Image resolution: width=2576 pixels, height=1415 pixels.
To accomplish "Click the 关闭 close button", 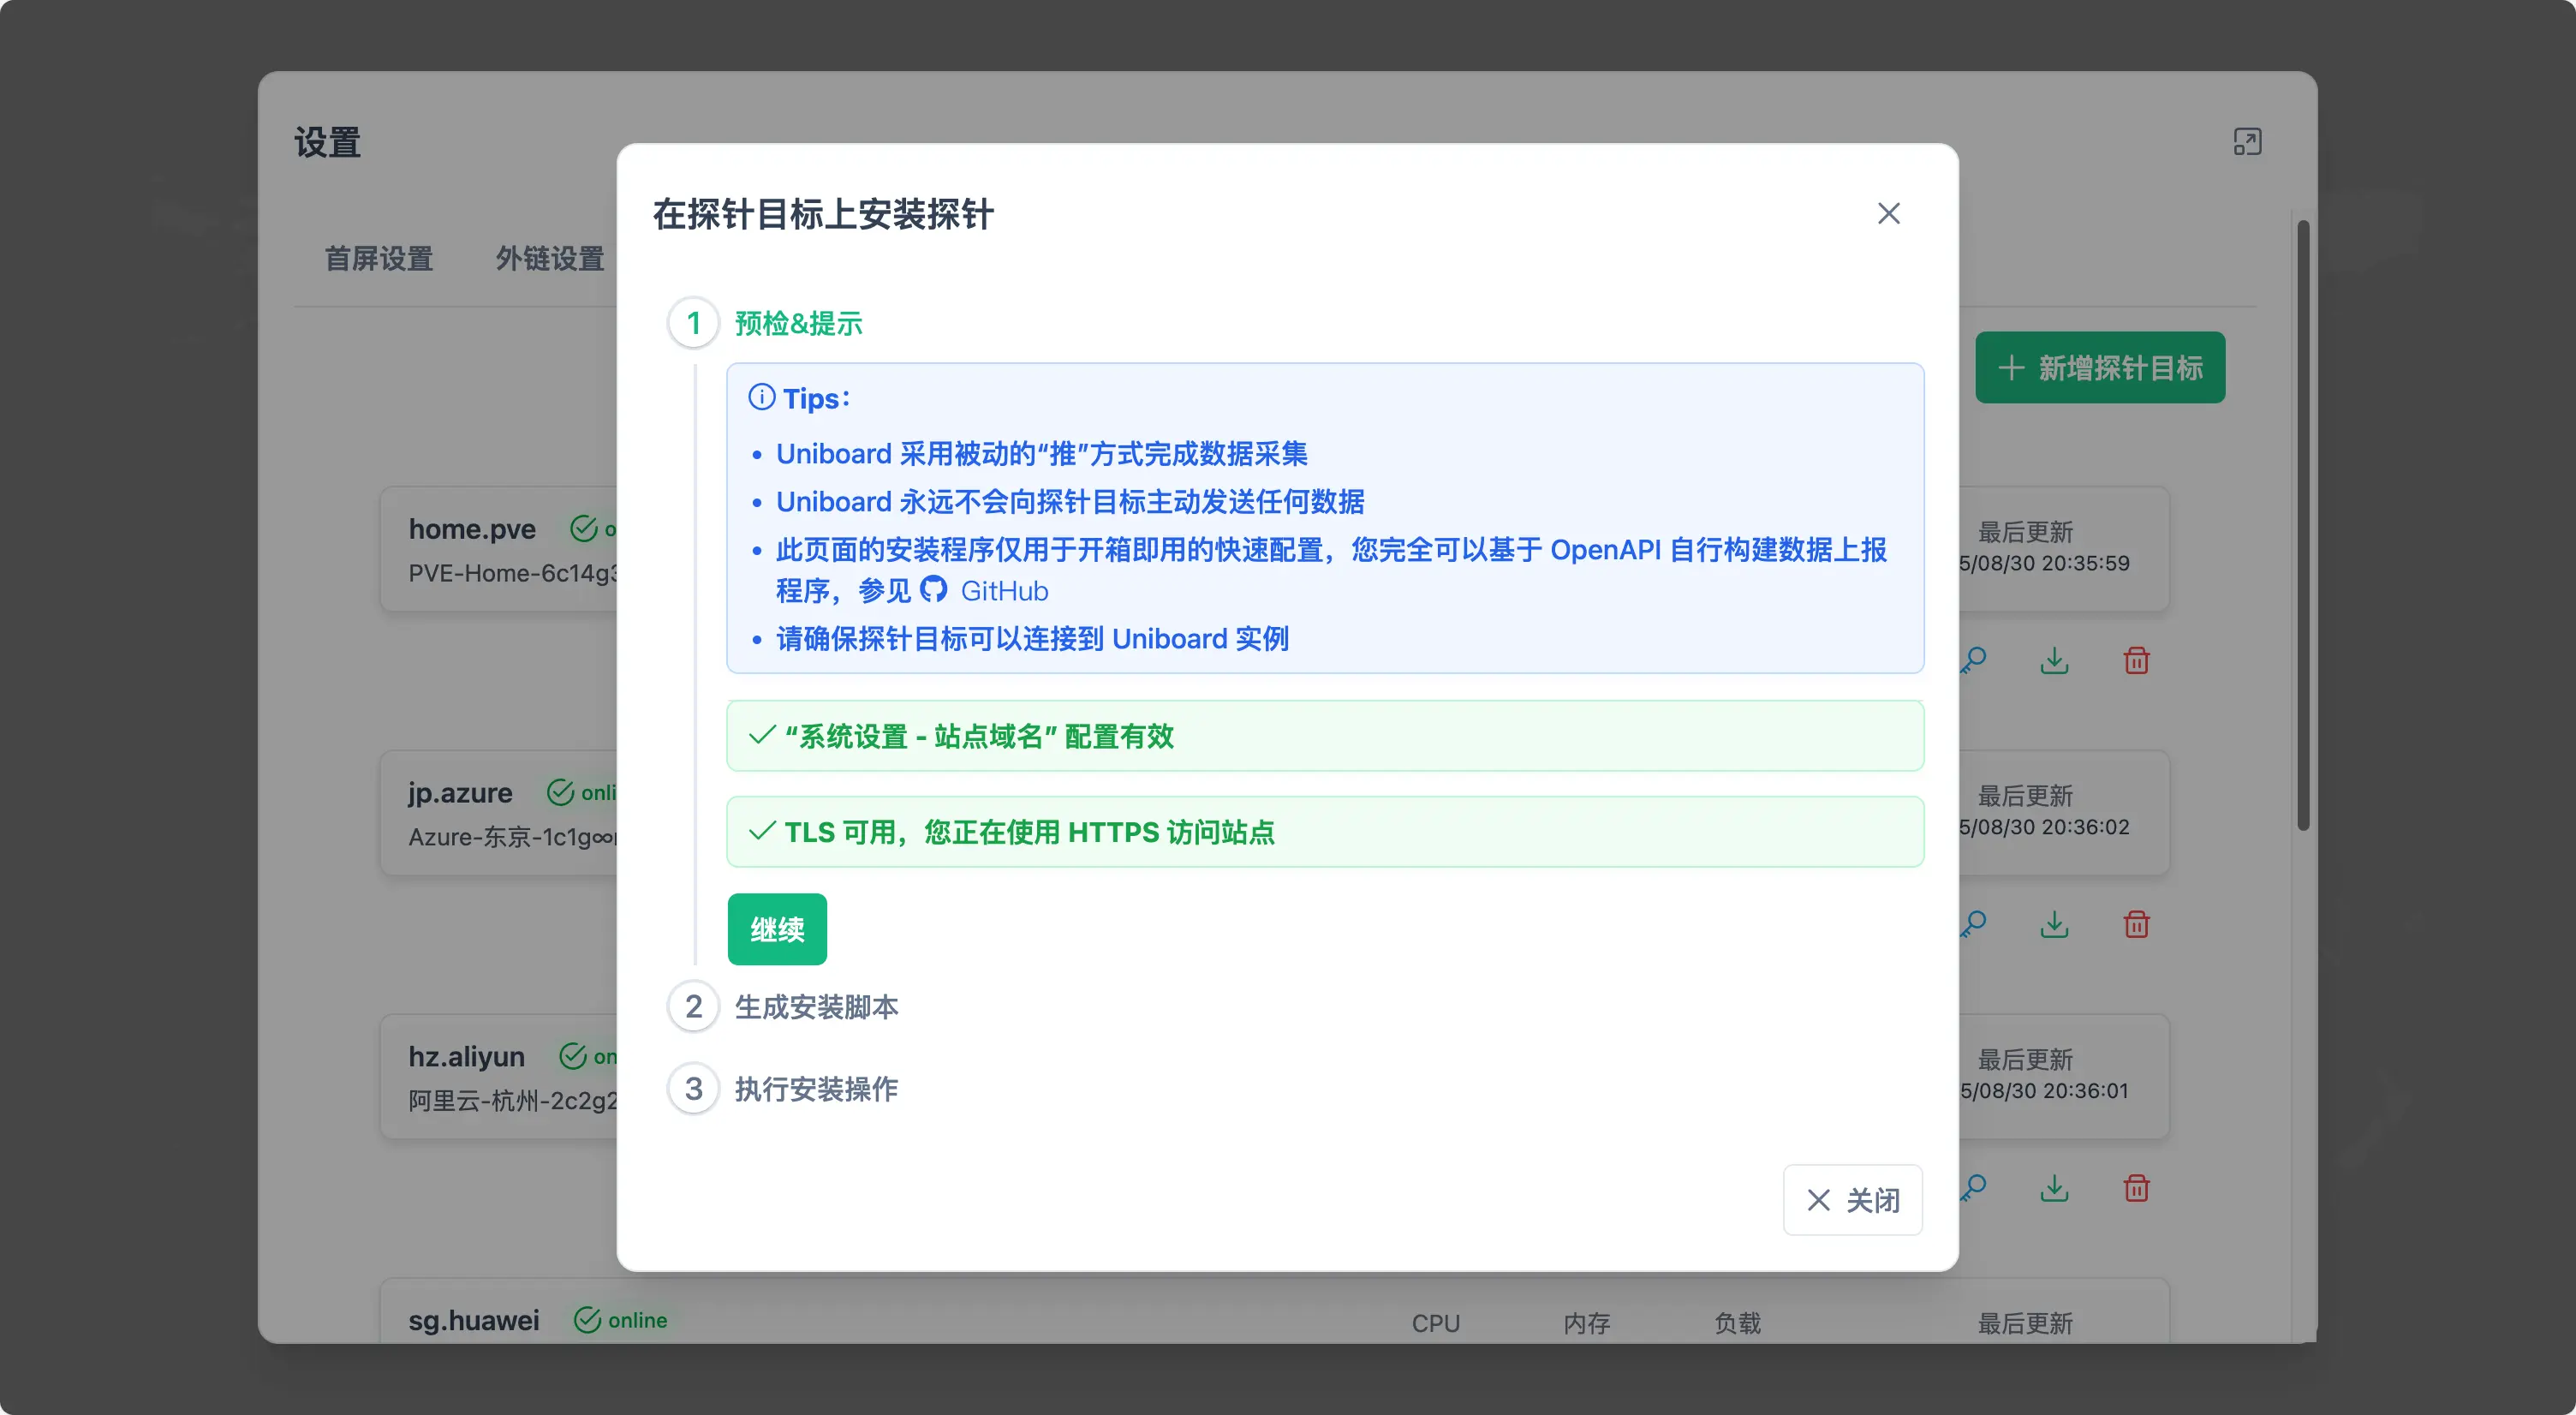I will coord(1852,1199).
